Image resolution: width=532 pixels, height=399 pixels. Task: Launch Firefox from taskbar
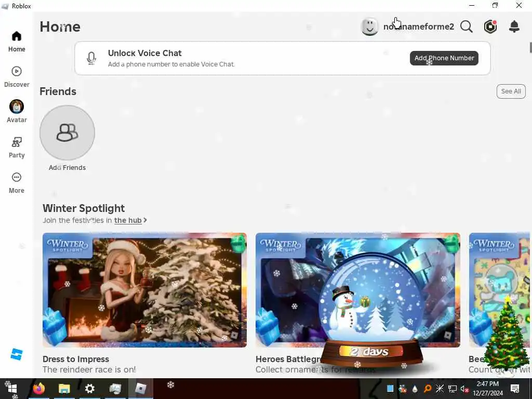click(x=39, y=389)
